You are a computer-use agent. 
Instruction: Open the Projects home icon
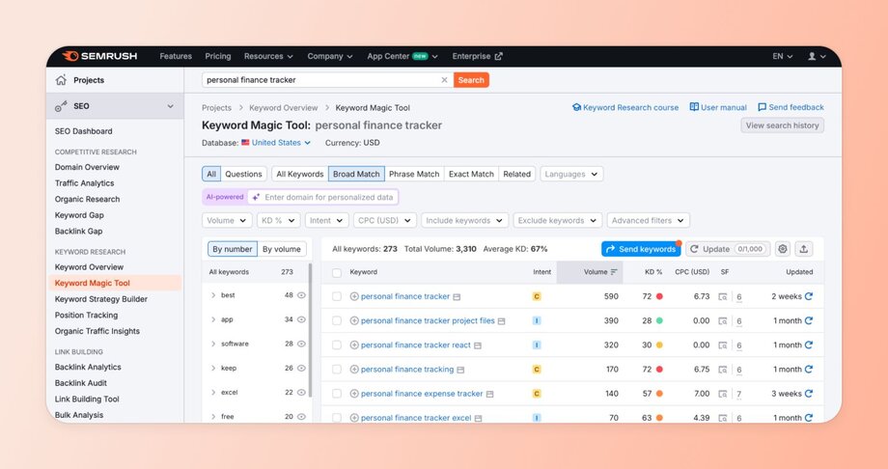(x=61, y=80)
